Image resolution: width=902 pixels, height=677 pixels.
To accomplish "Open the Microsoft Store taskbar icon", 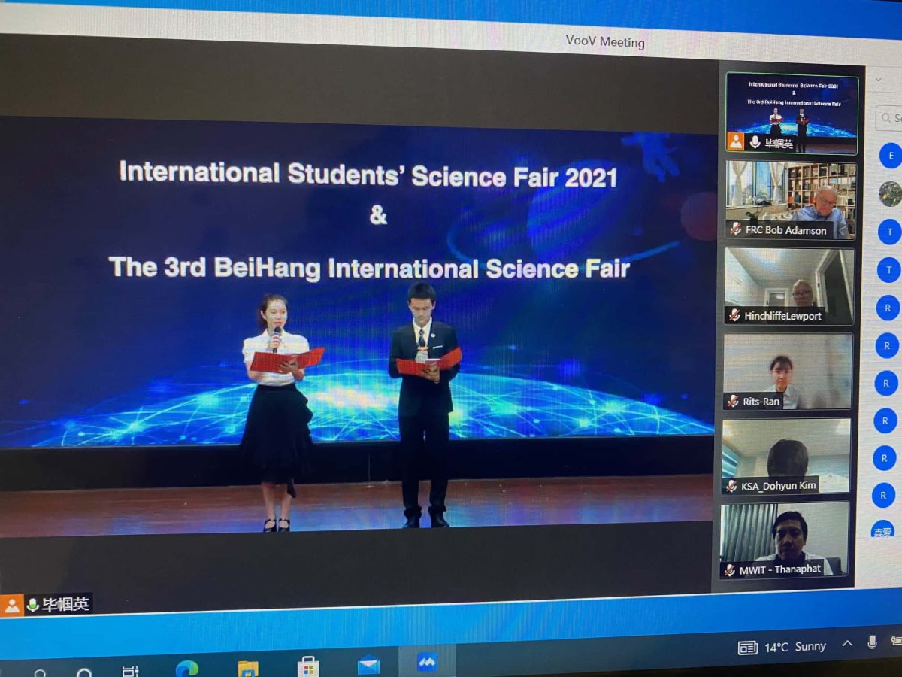I will (308, 666).
